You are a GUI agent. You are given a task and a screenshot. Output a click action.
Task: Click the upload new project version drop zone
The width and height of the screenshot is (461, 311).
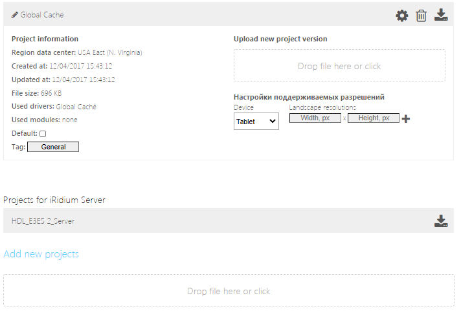(x=339, y=66)
